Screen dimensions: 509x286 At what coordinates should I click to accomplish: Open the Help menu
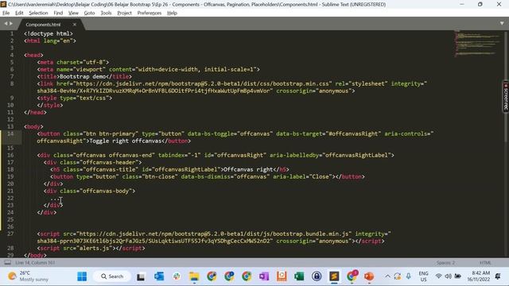coord(172,13)
